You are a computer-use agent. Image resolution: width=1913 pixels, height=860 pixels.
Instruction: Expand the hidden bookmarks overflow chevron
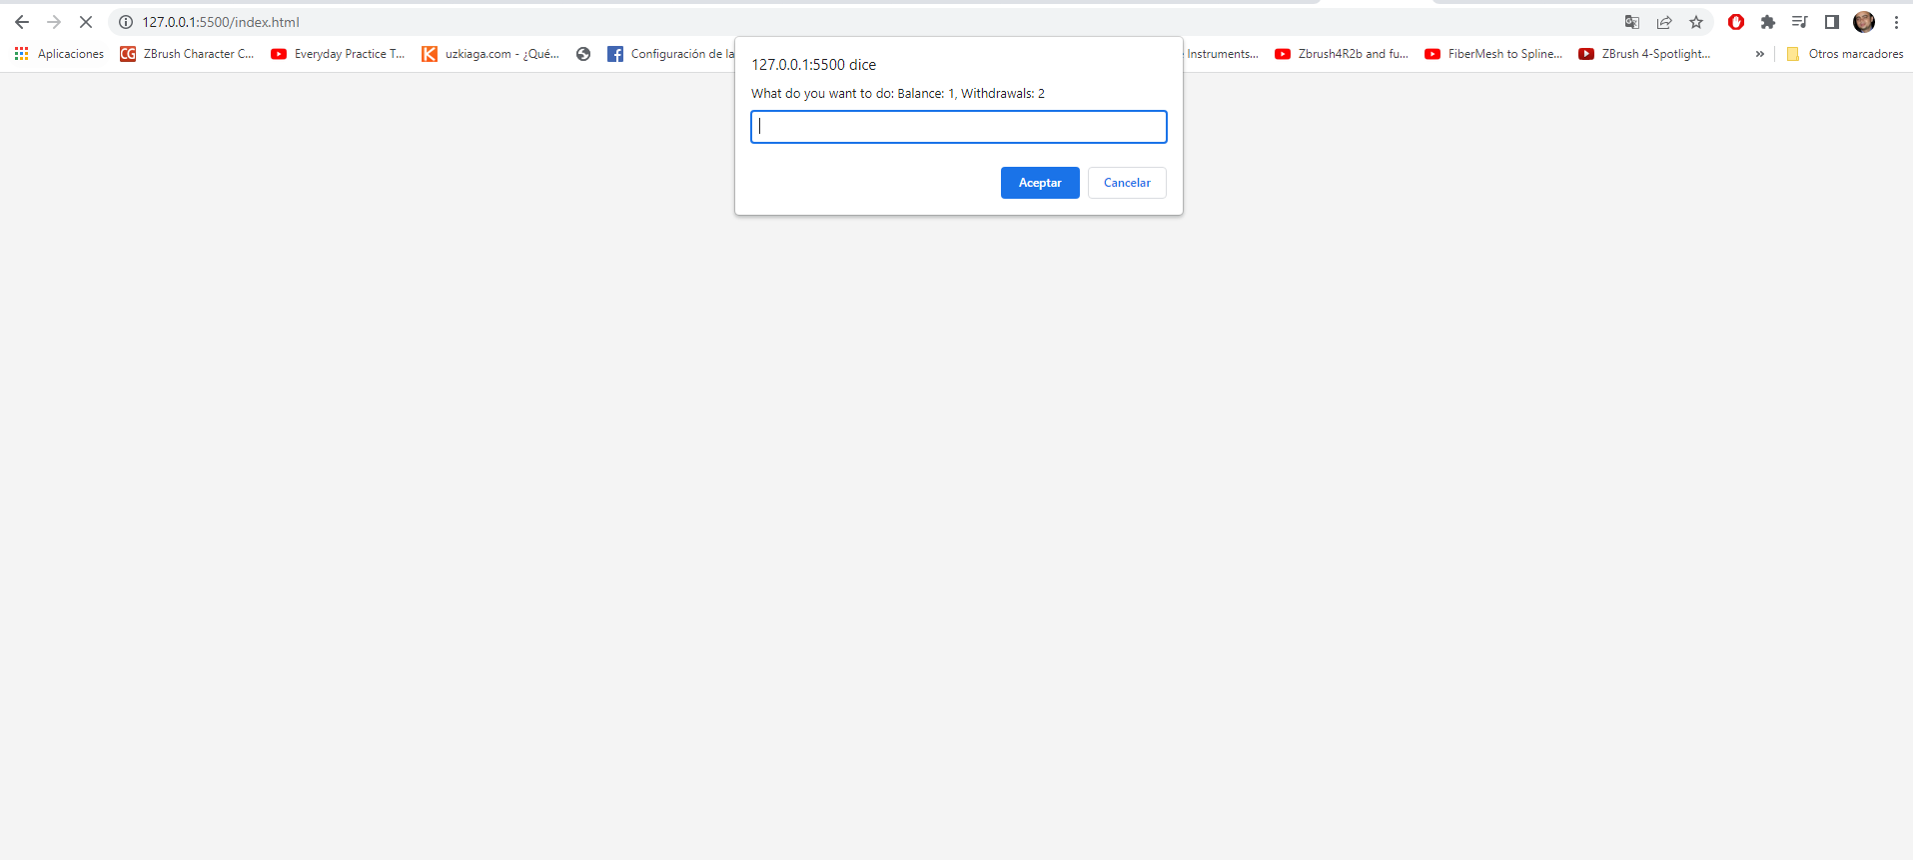click(1760, 54)
